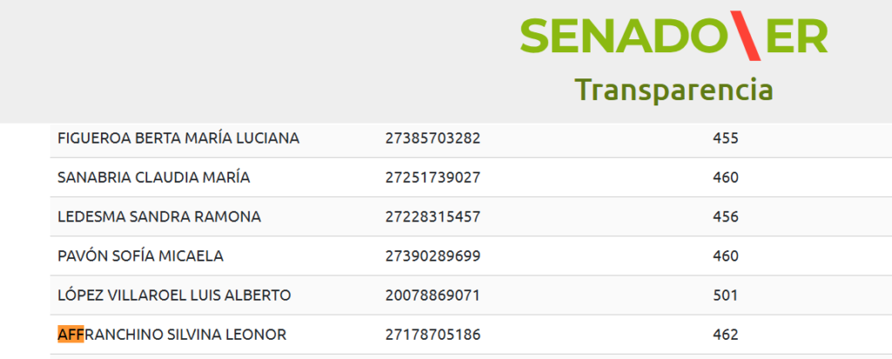Click the number 27385703282
This screenshot has width=892, height=359.
pyautogui.click(x=432, y=138)
